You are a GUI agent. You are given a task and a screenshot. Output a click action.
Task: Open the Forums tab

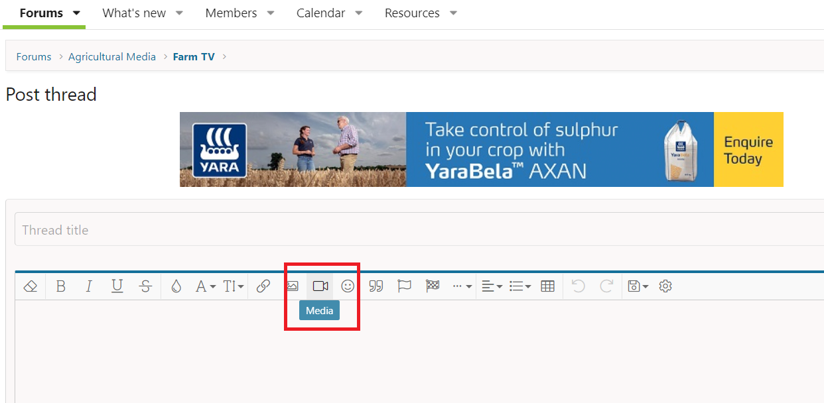pos(42,13)
